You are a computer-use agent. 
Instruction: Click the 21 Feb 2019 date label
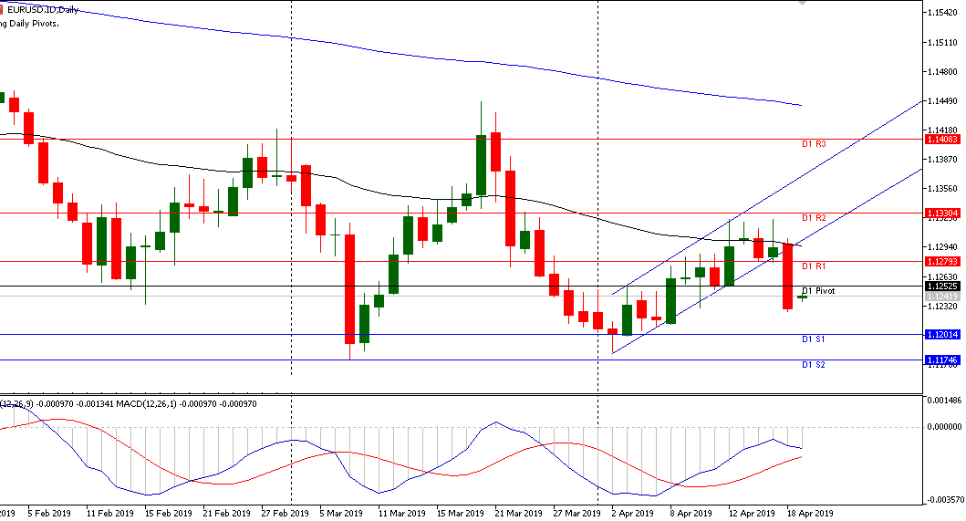[227, 514]
